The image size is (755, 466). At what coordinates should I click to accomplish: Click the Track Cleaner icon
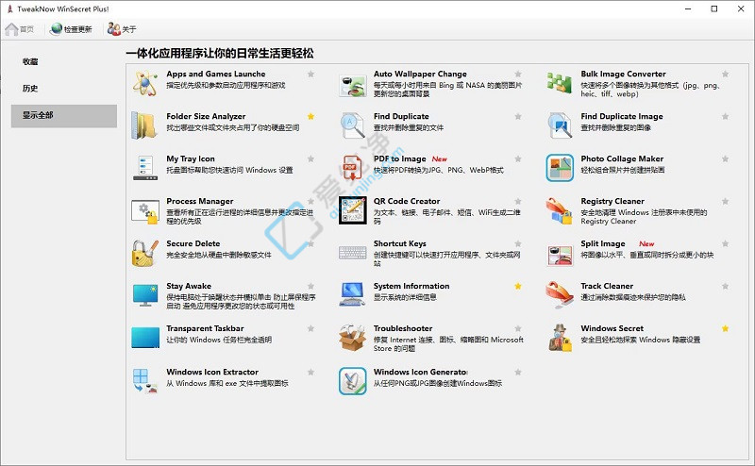pos(559,294)
